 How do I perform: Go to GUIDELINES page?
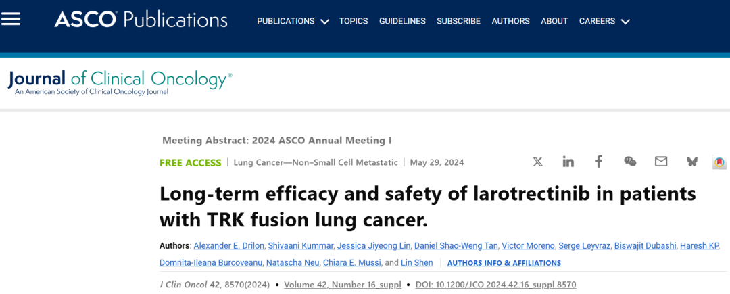(402, 21)
